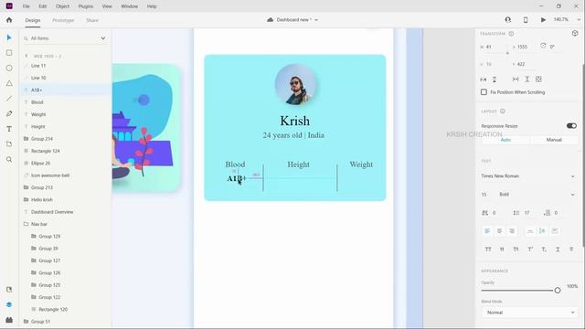Apply uppercase text transform
Viewport: 585px width, 329px height.
(488, 249)
